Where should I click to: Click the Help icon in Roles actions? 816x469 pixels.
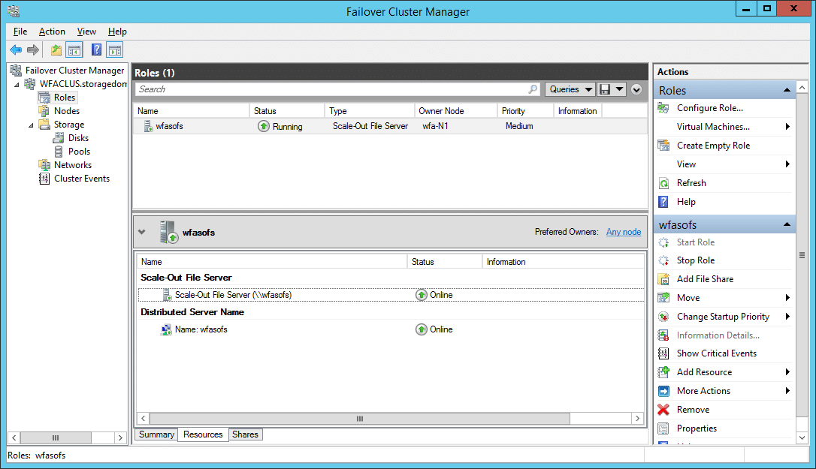[x=663, y=202]
